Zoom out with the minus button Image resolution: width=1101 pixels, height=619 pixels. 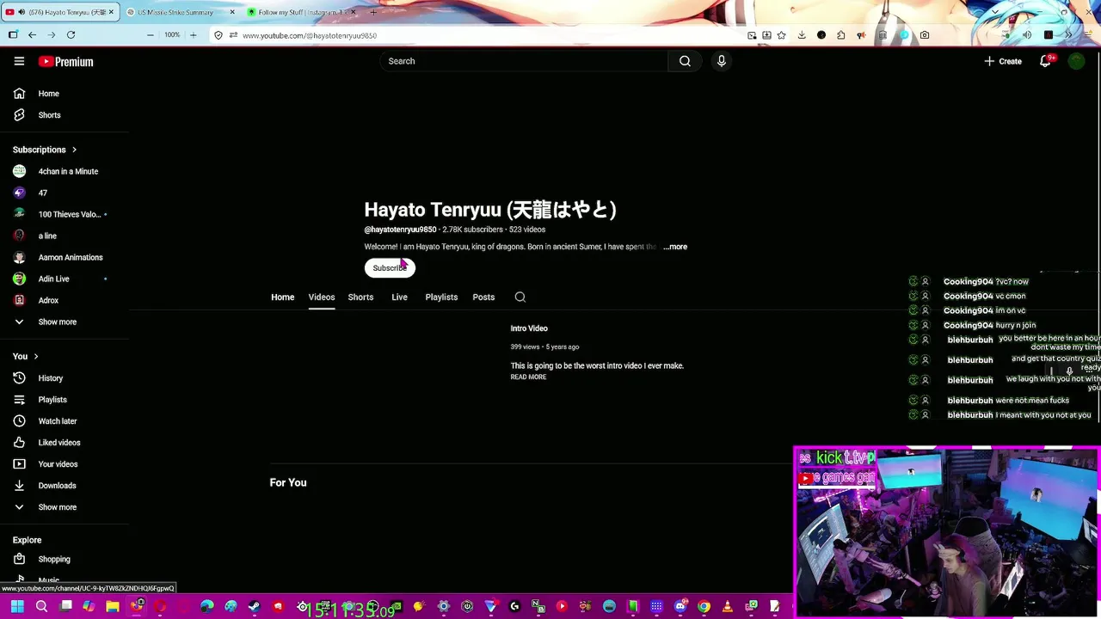coord(150,35)
